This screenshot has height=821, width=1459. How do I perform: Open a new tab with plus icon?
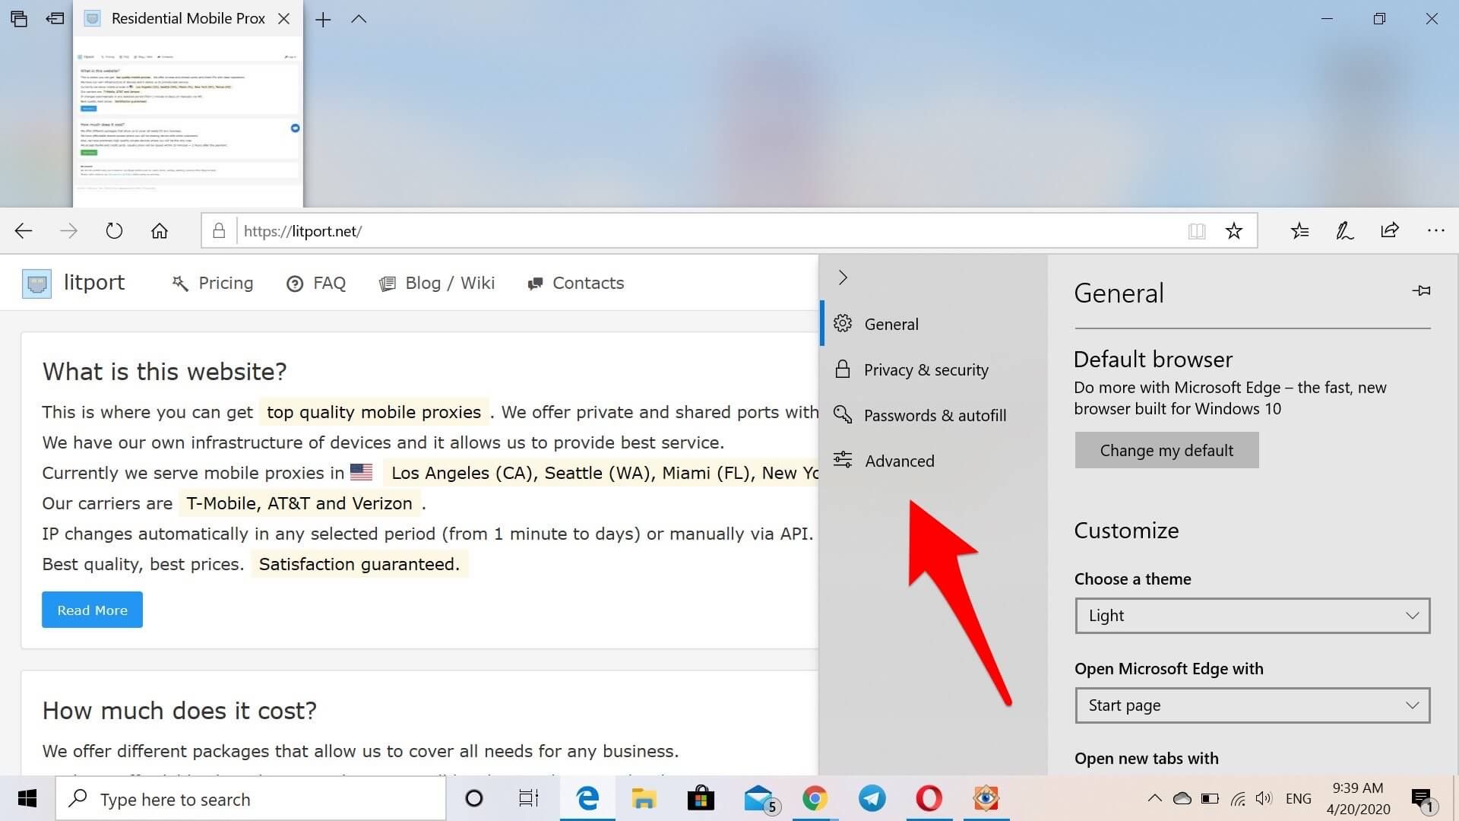[323, 20]
